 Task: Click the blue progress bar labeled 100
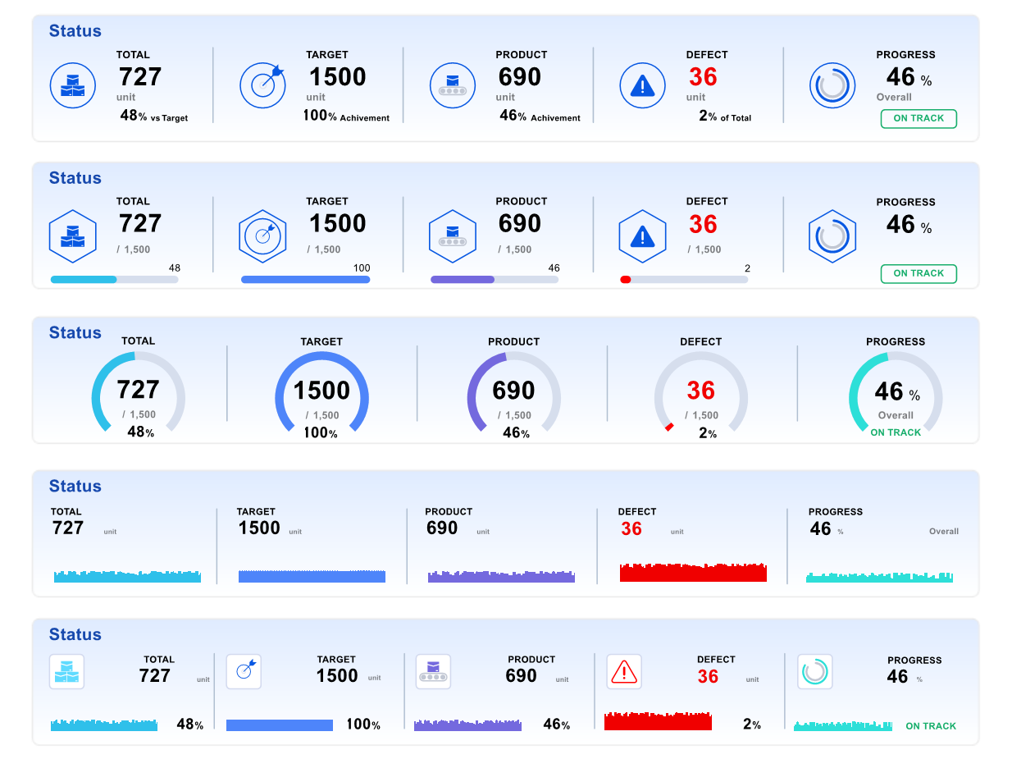click(305, 280)
